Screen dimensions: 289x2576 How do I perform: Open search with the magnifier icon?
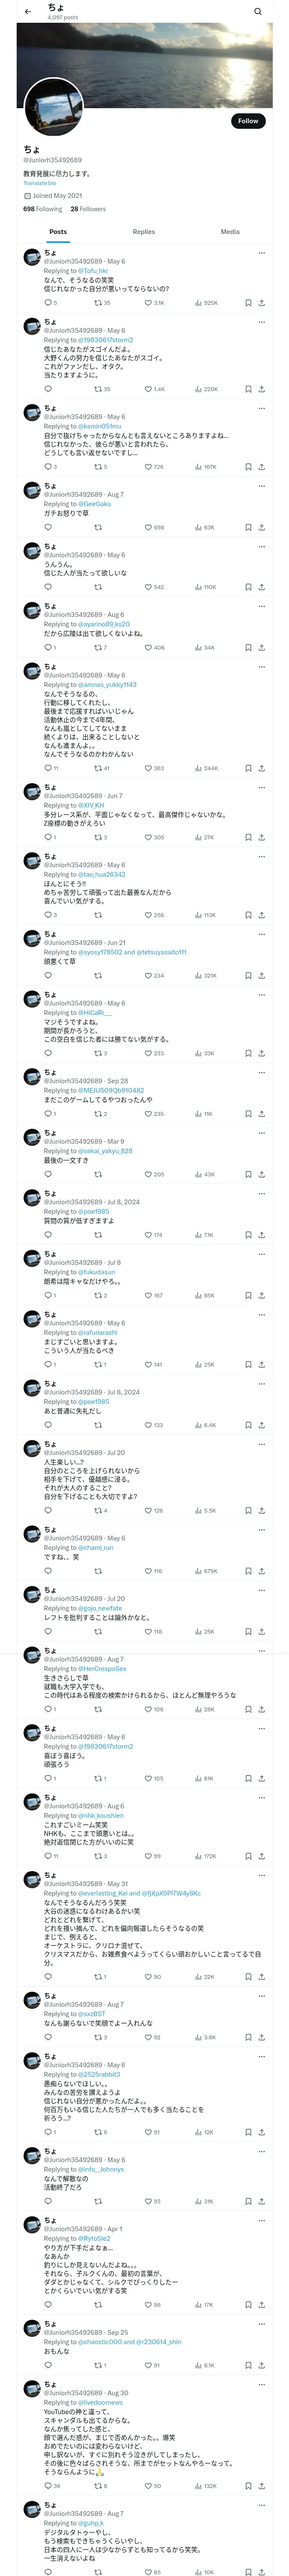click(x=258, y=12)
